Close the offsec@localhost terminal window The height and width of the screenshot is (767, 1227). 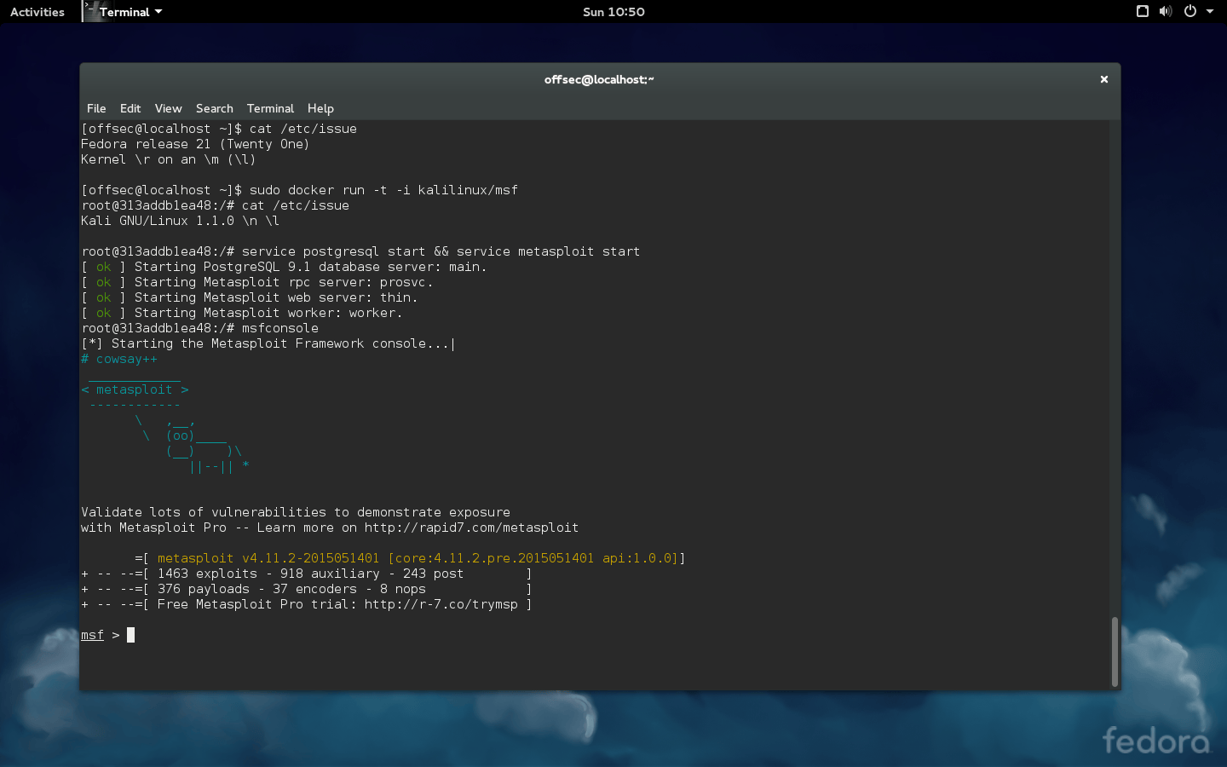[x=1103, y=79]
